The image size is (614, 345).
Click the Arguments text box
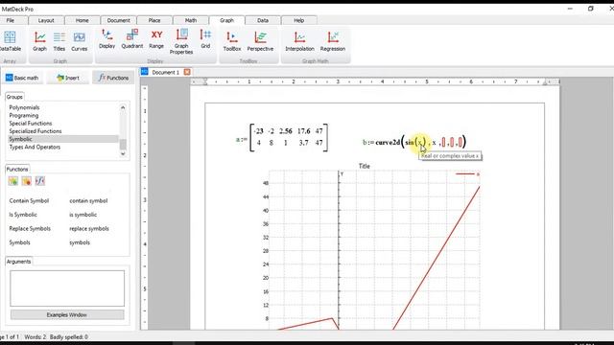pyautogui.click(x=67, y=288)
